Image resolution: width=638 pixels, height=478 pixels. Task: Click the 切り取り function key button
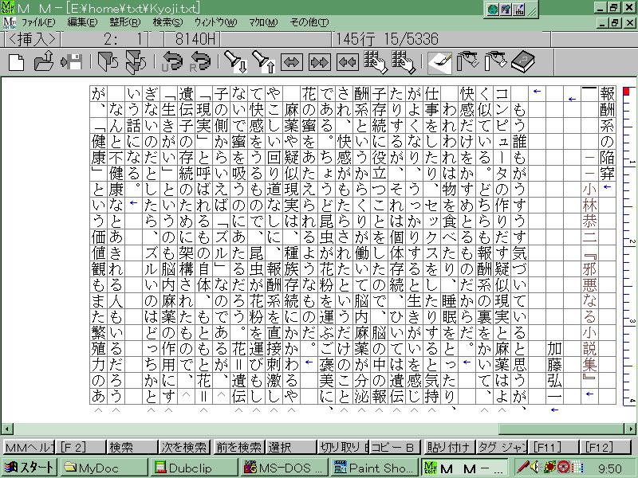pyautogui.click(x=343, y=447)
